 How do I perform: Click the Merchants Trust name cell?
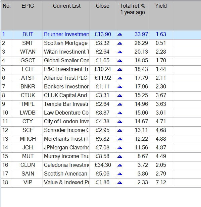tap(66, 139)
